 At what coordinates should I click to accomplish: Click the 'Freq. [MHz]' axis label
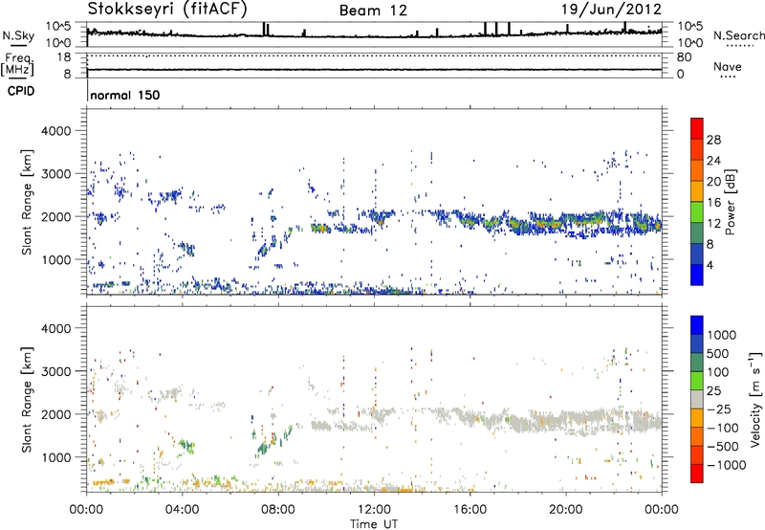pos(17,64)
